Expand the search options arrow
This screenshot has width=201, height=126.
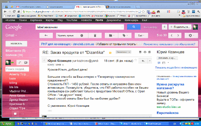(x=122, y=27)
